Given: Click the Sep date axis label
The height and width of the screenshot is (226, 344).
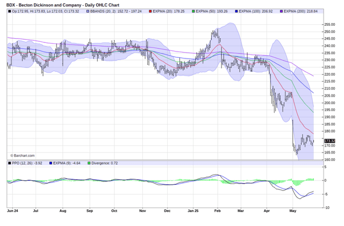Looking at the screenshot, I should coord(90,211).
